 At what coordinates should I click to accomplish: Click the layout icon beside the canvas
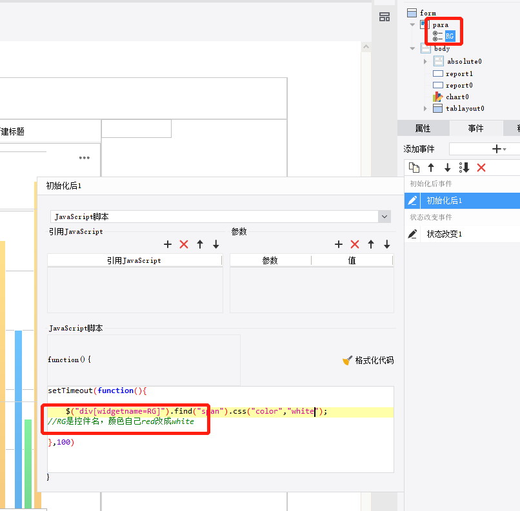click(x=385, y=17)
